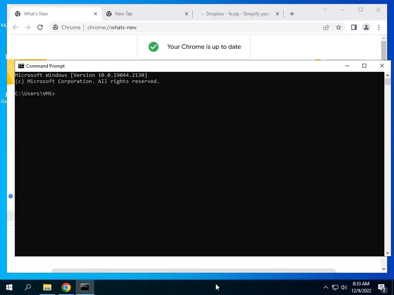Image resolution: width=394 pixels, height=295 pixels.
Task: Click Chrome page scrollbar up arrow
Action: click(x=384, y=38)
